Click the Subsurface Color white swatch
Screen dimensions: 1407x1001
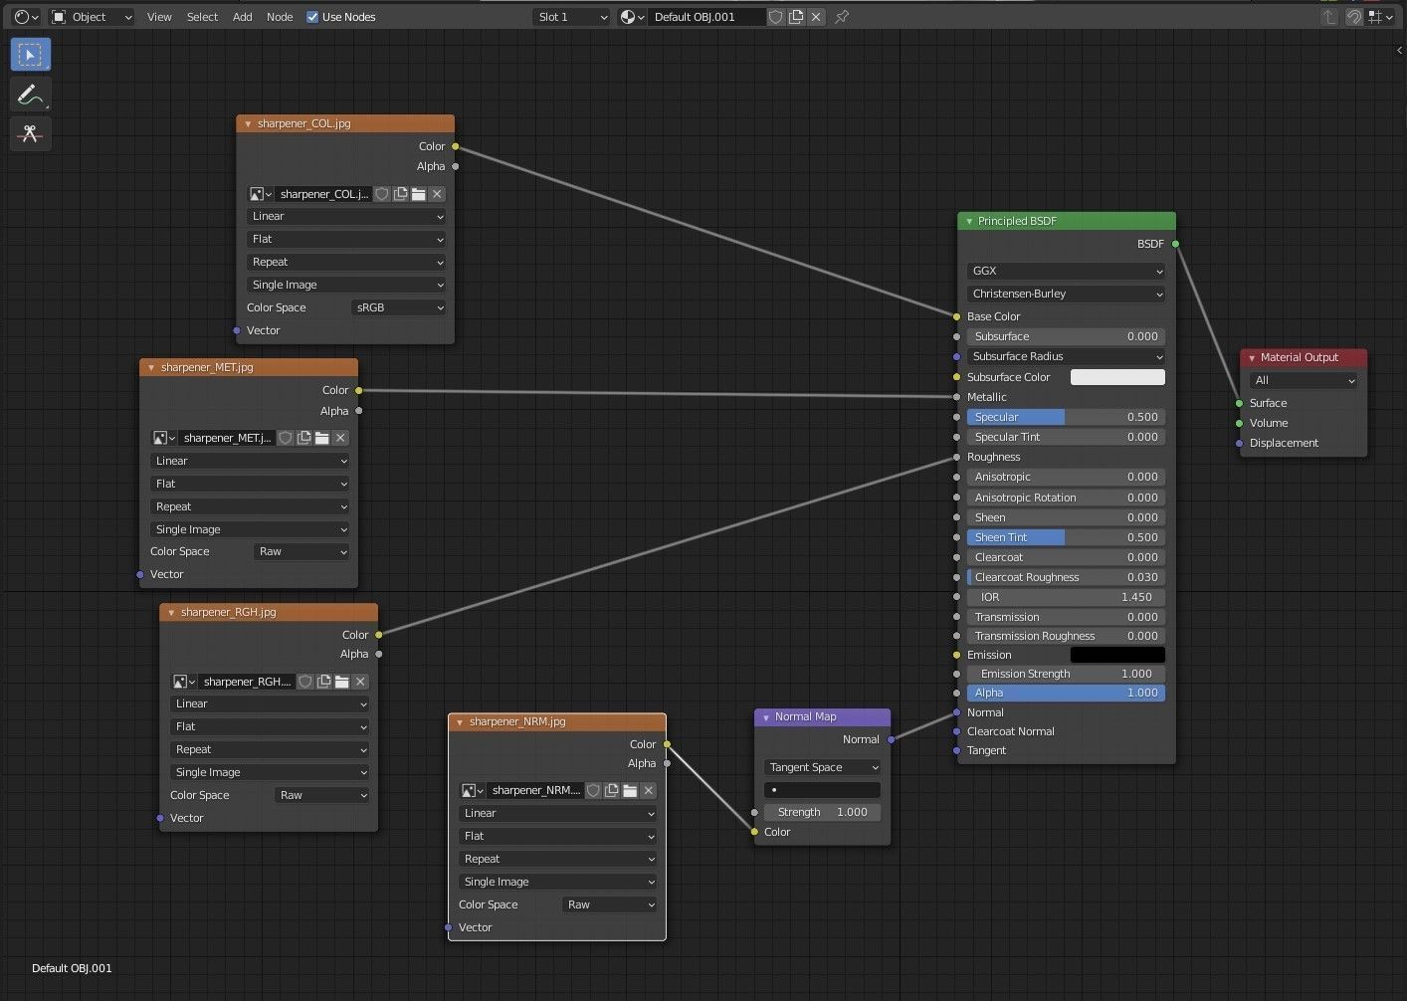(x=1117, y=377)
